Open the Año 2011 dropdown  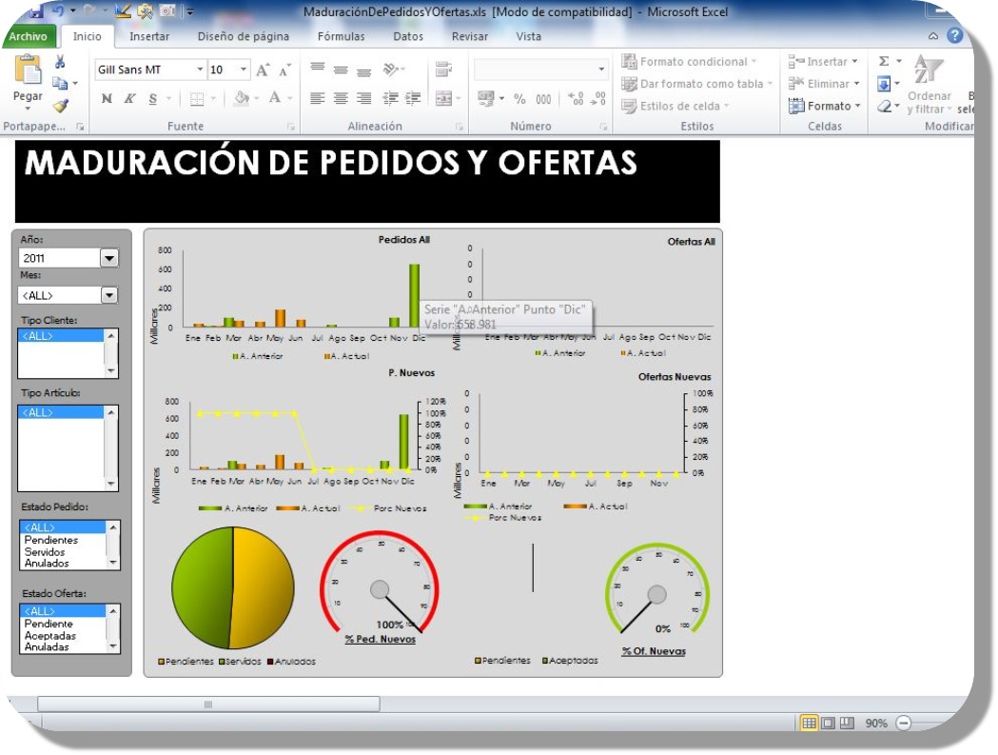(x=108, y=258)
